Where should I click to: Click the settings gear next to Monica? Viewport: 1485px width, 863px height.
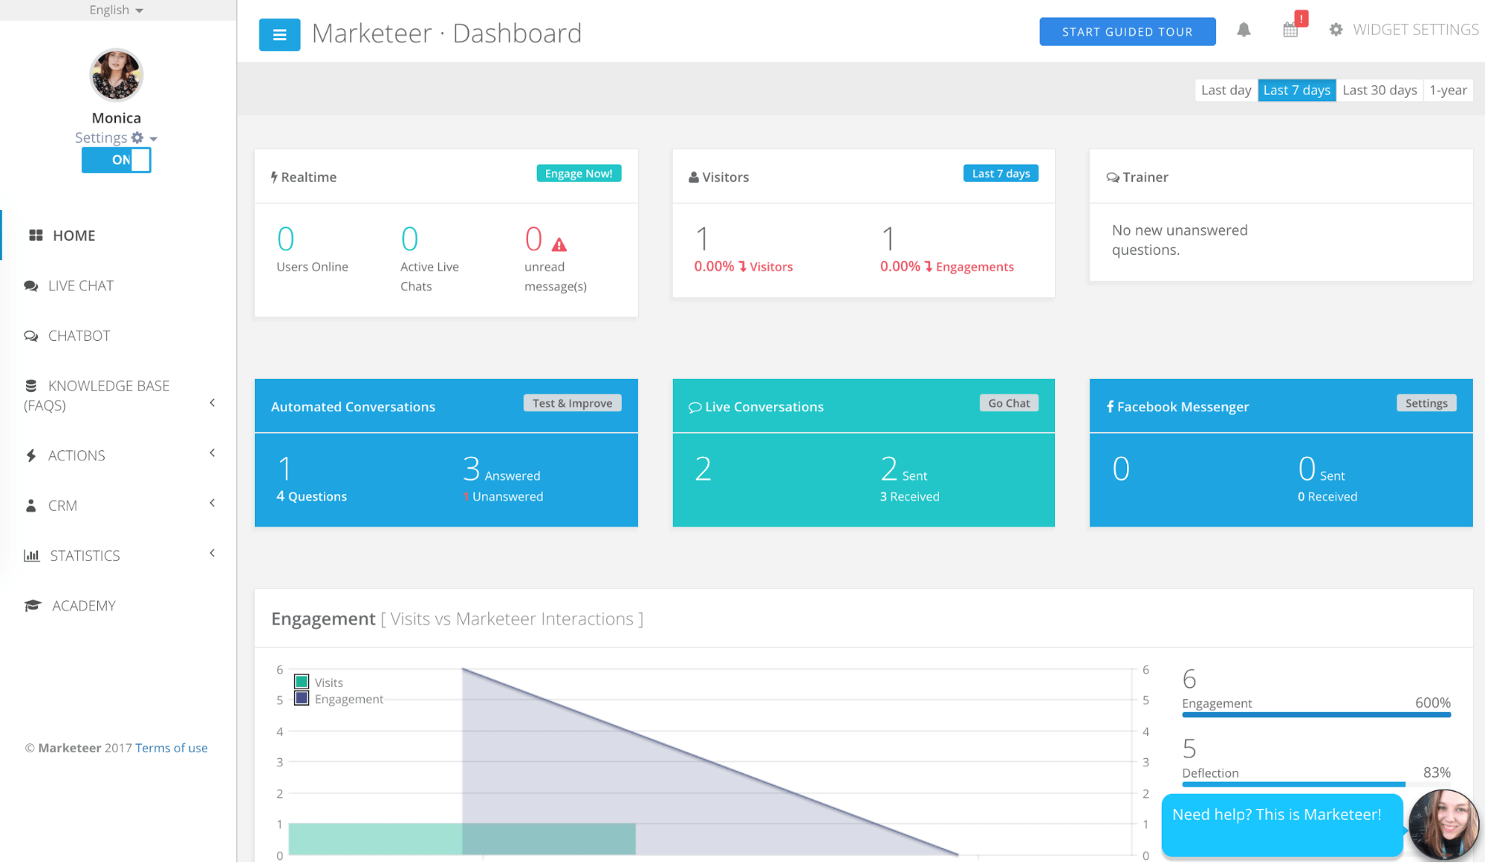(x=137, y=137)
